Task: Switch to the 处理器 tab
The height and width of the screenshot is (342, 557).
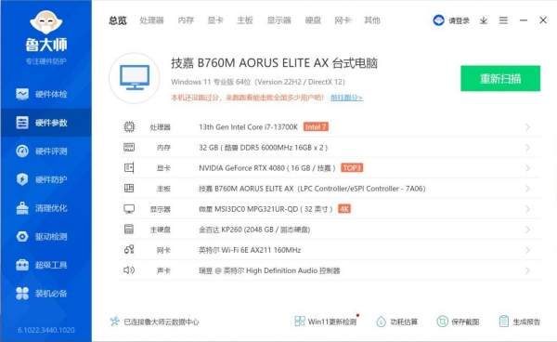Action: (151, 20)
